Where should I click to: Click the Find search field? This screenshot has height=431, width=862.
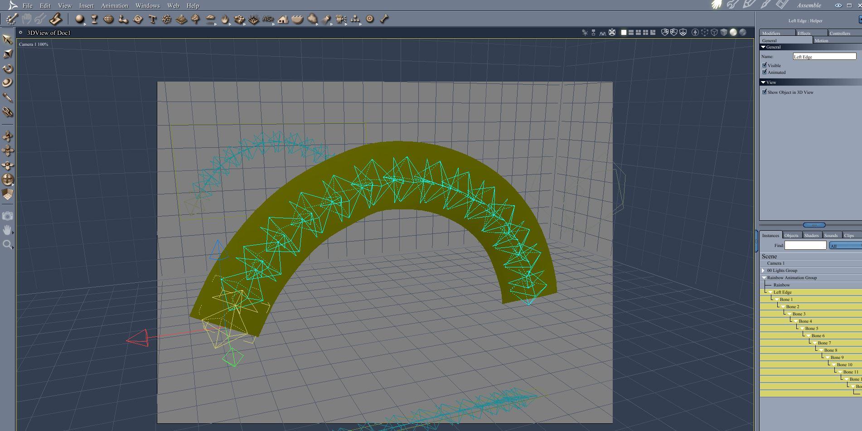tap(805, 245)
